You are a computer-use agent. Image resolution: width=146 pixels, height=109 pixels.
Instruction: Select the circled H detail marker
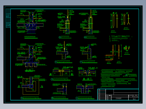point(85,37)
